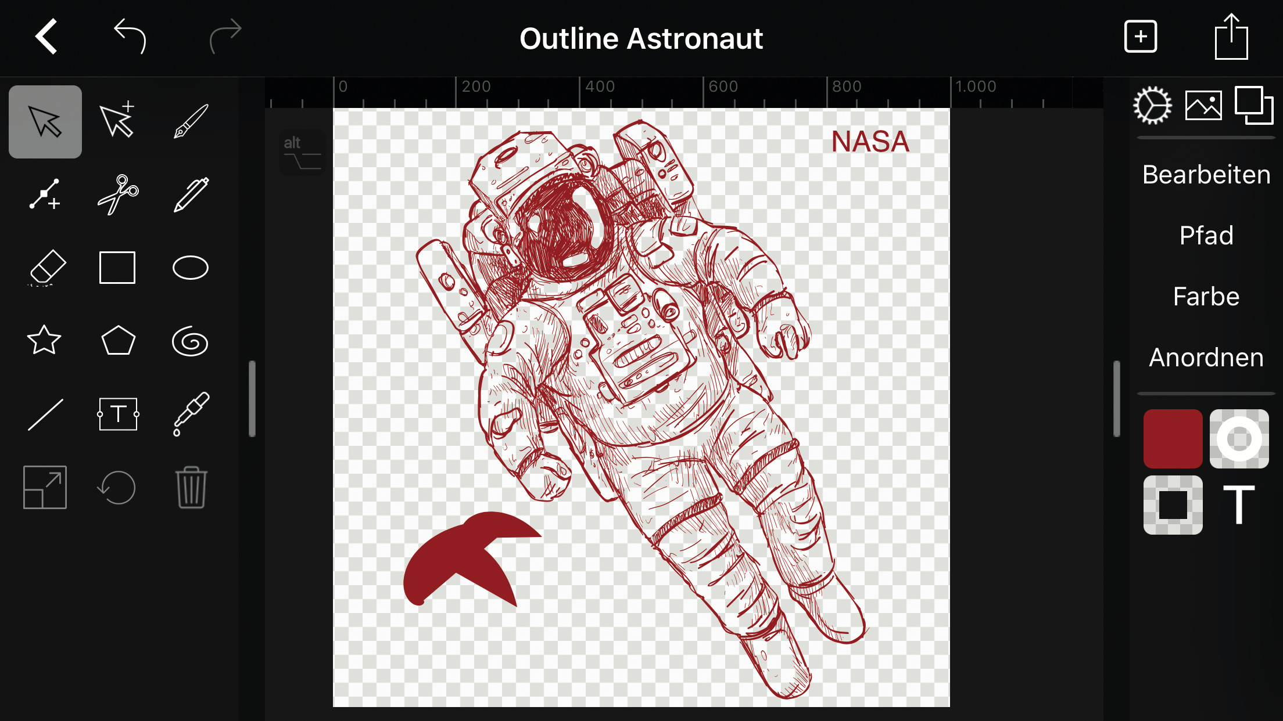Open the Anordnen menu
Screen dimensions: 1283x721
1206,358
